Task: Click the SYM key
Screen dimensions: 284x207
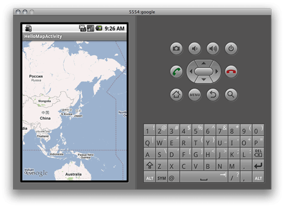Action: 162,177
